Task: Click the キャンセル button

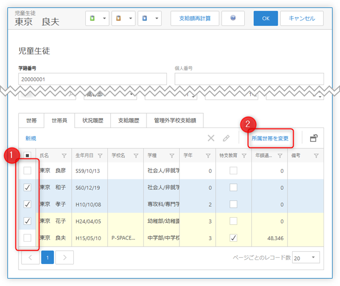Action: click(302, 18)
